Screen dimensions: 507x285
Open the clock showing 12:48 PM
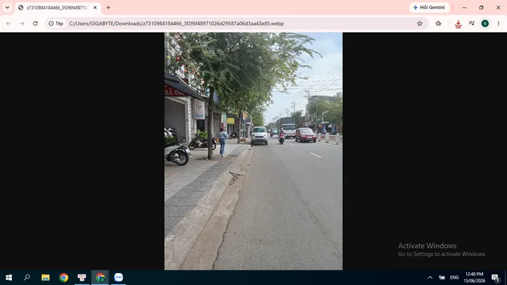[475, 277]
